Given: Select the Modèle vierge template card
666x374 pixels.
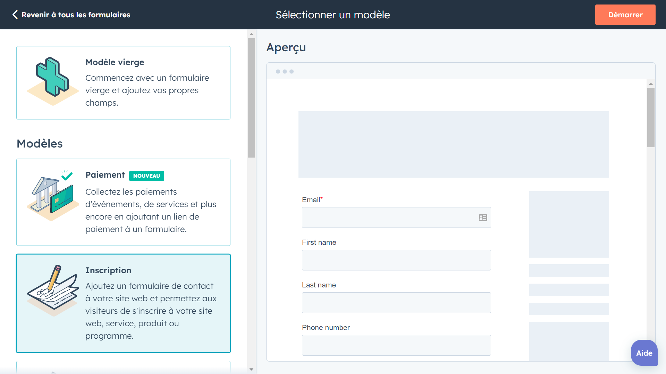Looking at the screenshot, I should pyautogui.click(x=123, y=83).
